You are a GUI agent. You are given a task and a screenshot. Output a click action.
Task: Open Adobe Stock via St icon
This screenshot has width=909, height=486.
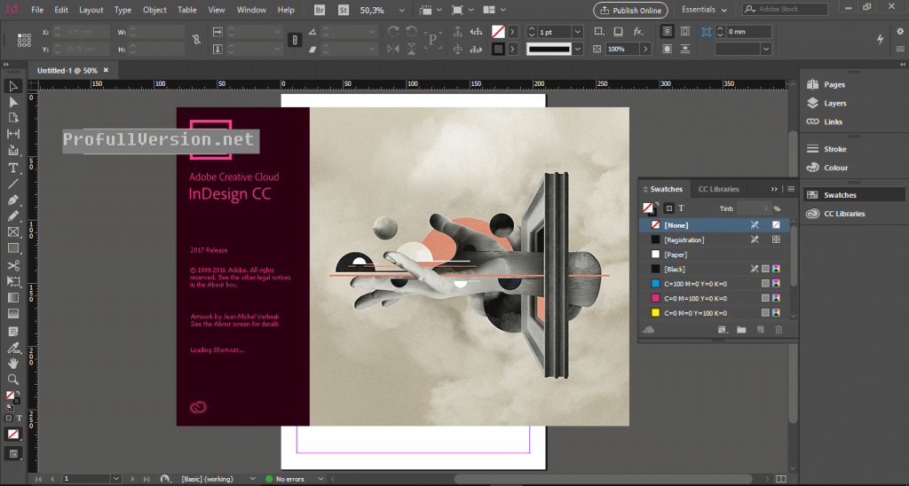click(x=344, y=10)
